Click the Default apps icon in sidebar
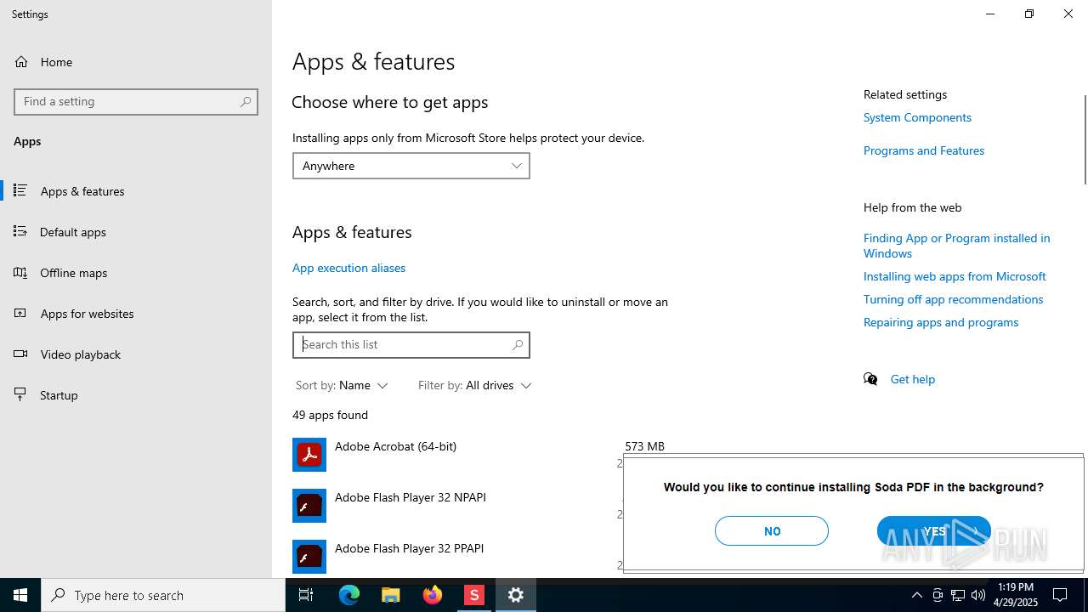The image size is (1088, 612). point(20,232)
